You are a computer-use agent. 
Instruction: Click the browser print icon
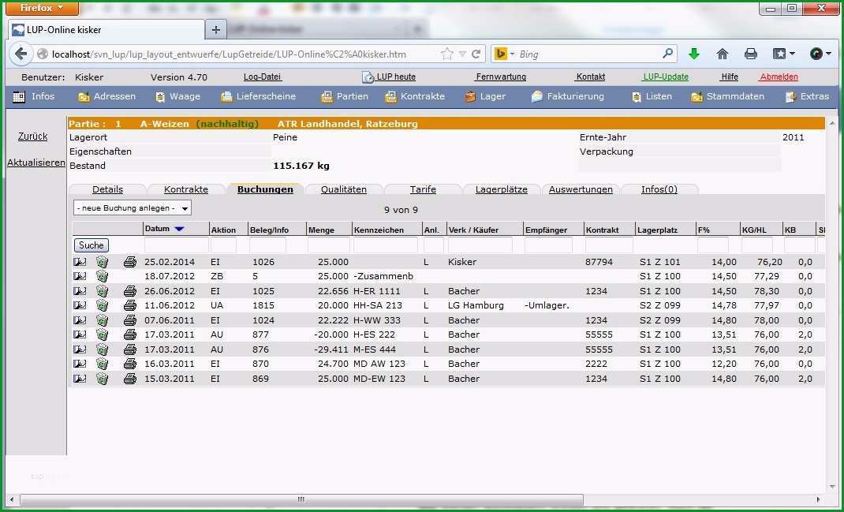point(751,54)
